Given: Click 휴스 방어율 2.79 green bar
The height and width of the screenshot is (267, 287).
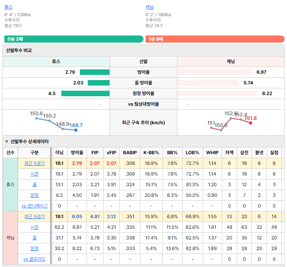Looking at the screenshot, I should click(94, 72).
